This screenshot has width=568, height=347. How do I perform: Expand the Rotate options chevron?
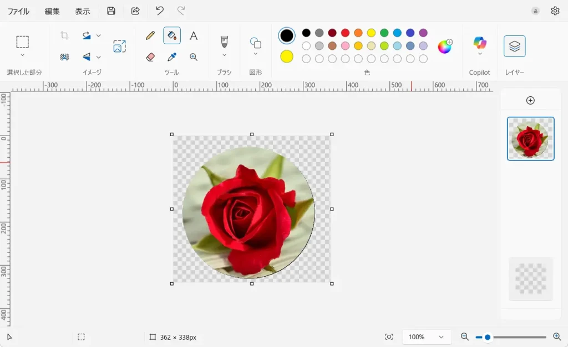point(99,35)
